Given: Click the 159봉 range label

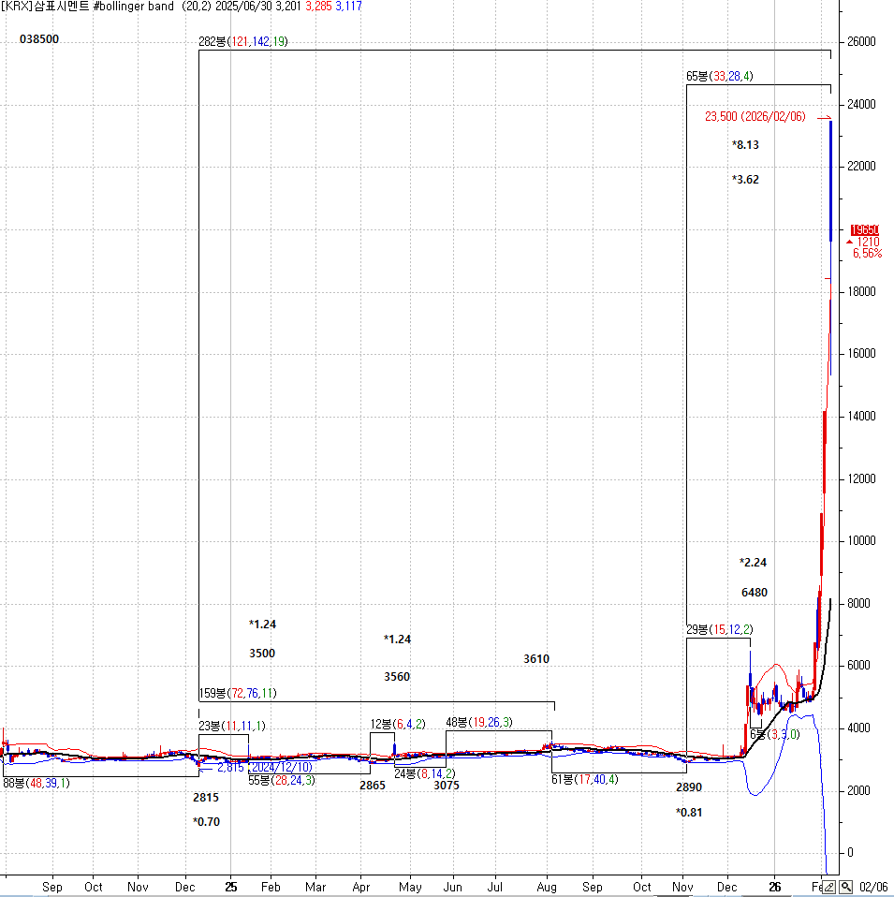Looking at the screenshot, I should (x=237, y=693).
